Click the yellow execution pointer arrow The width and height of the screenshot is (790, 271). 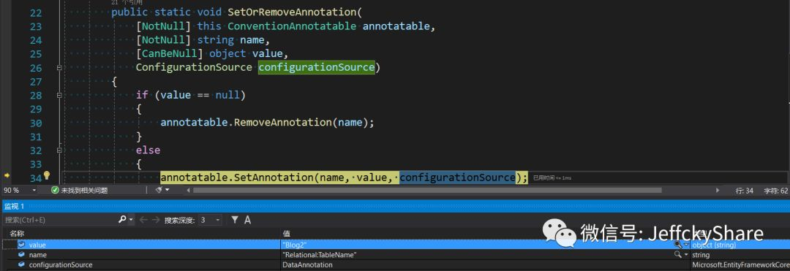click(x=7, y=176)
